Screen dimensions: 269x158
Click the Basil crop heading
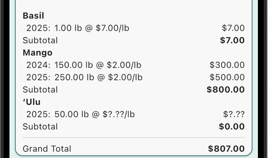pos(33,16)
